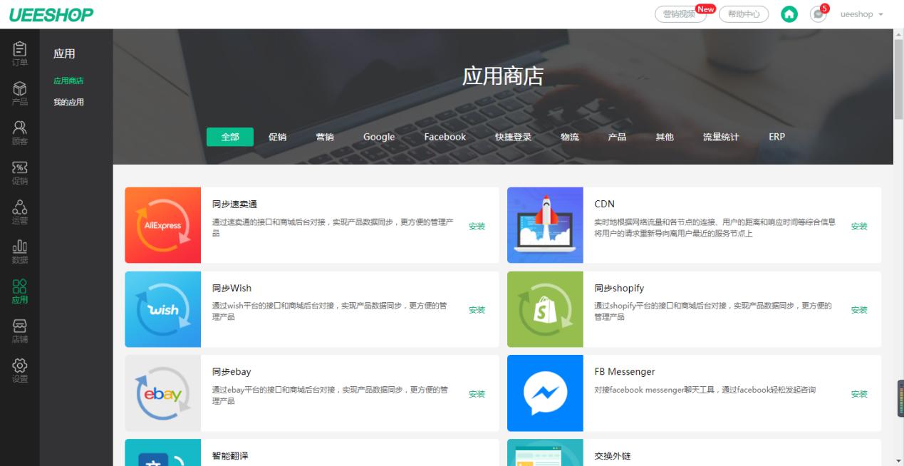Click the 同步shopify app title
This screenshot has width=904, height=466.
(x=619, y=288)
